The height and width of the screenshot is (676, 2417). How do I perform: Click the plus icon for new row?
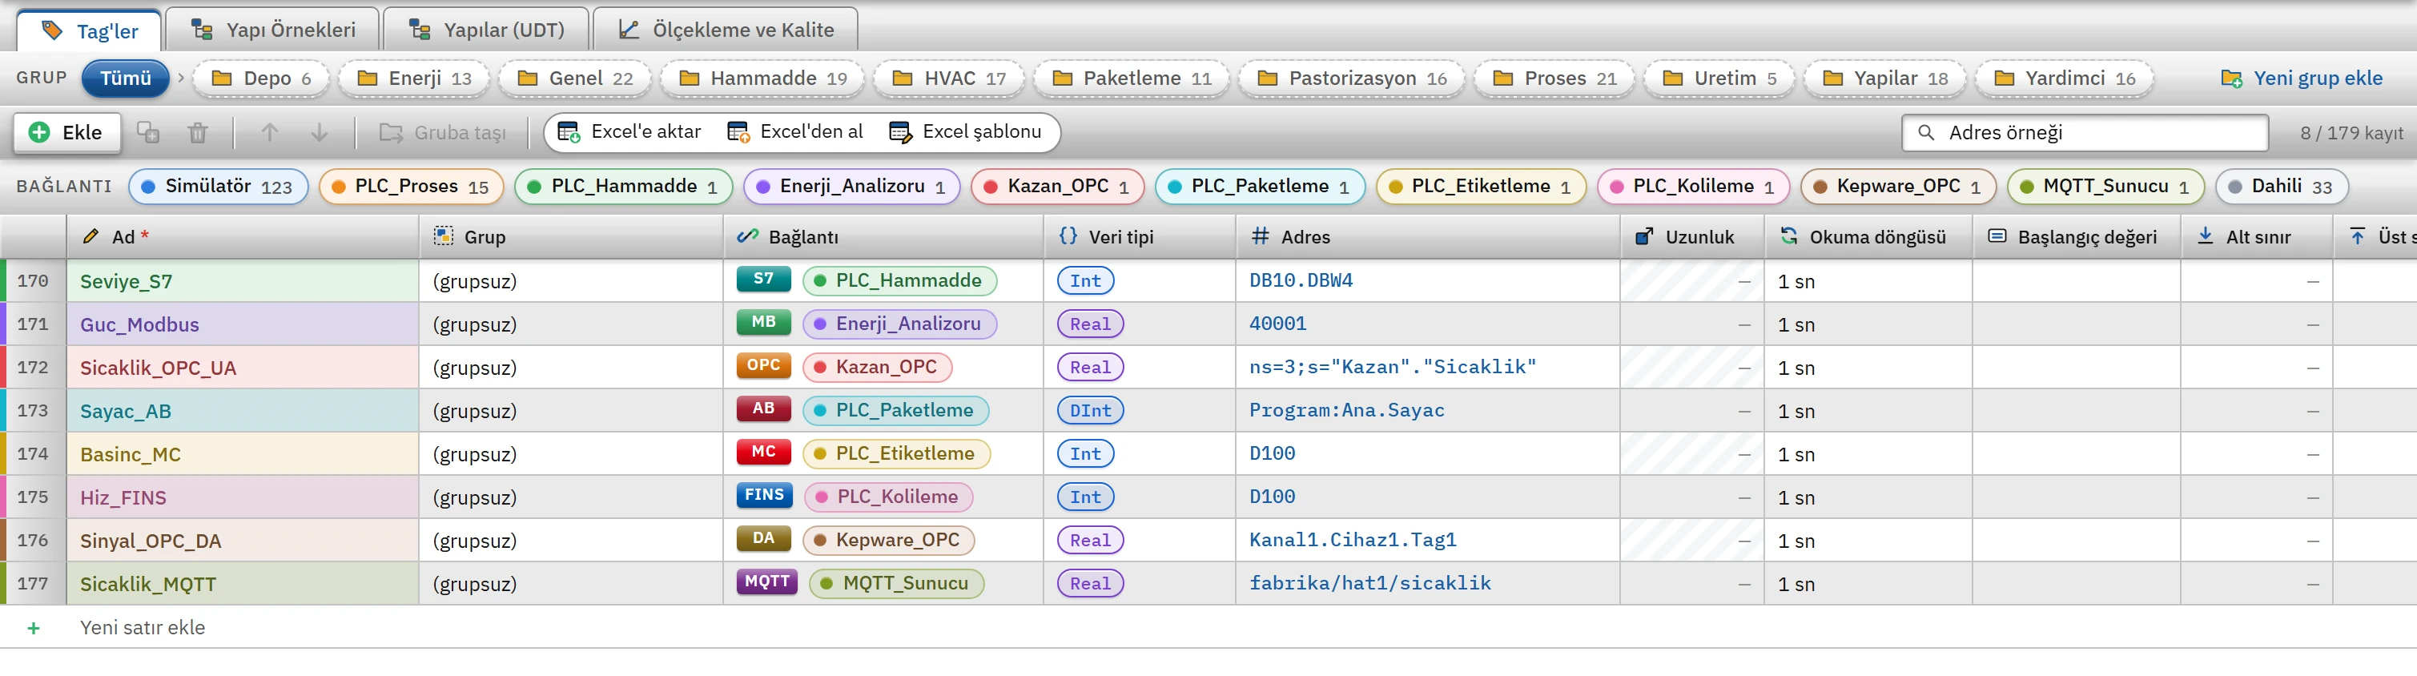[x=34, y=627]
